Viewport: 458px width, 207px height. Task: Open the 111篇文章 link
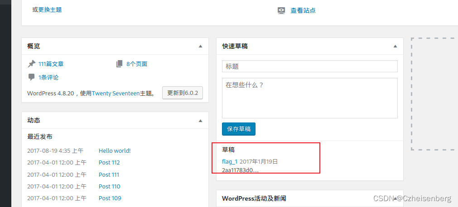(51, 64)
